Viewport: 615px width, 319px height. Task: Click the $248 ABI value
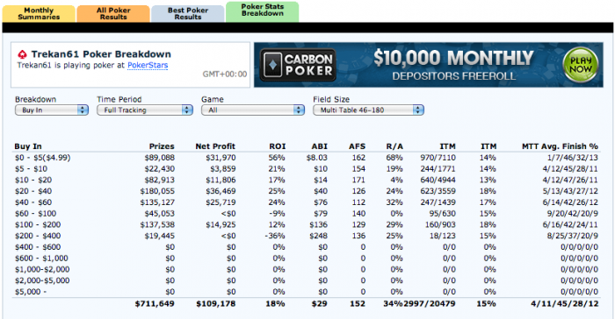(318, 236)
